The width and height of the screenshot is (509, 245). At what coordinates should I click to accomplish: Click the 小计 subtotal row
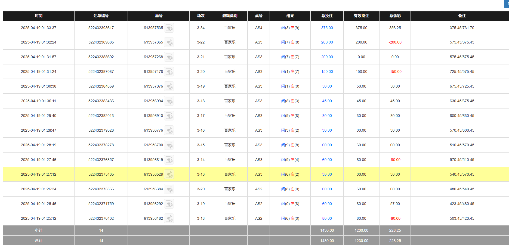point(38,230)
